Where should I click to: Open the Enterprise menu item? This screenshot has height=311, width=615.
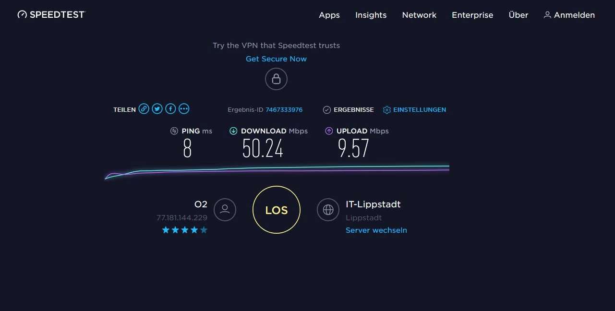472,15
